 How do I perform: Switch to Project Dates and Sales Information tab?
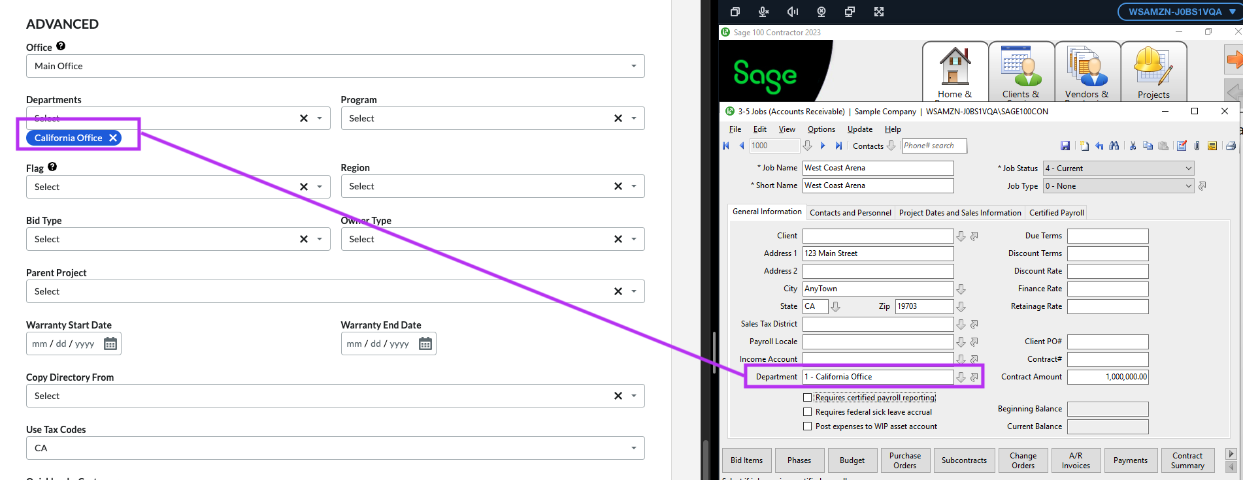point(960,213)
